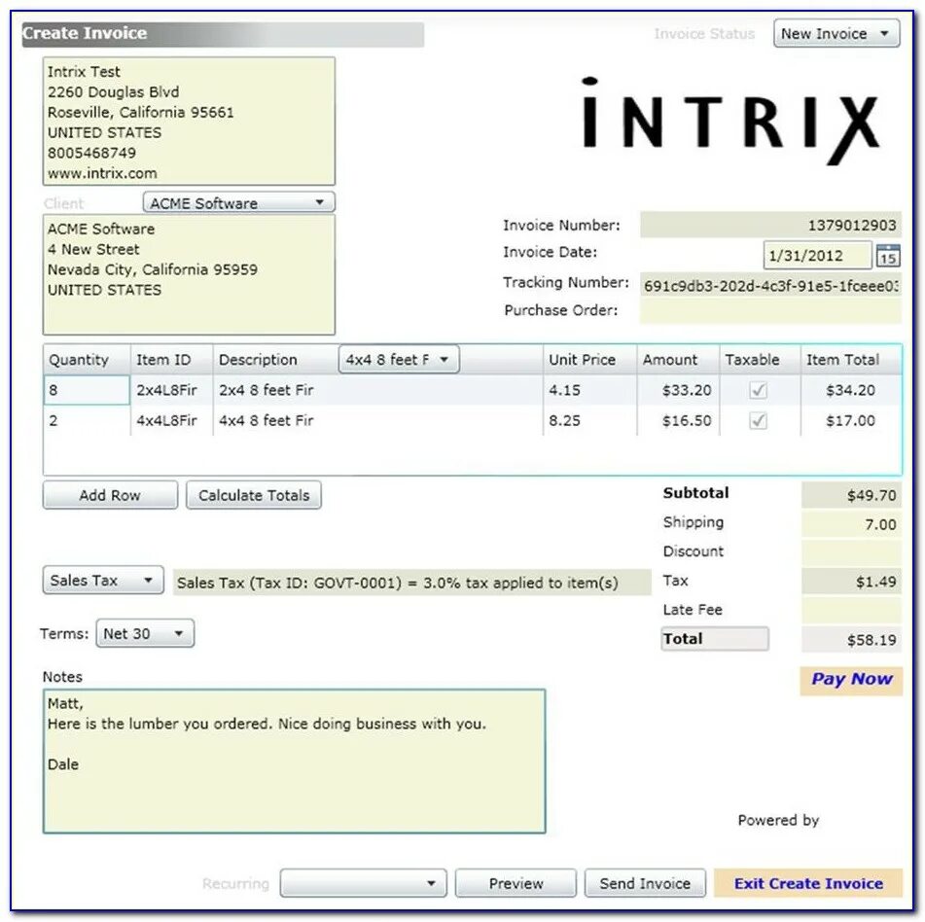The height and width of the screenshot is (922, 925).
Task: Click the Invoice Date field 1/31/2012
Action: point(817,256)
